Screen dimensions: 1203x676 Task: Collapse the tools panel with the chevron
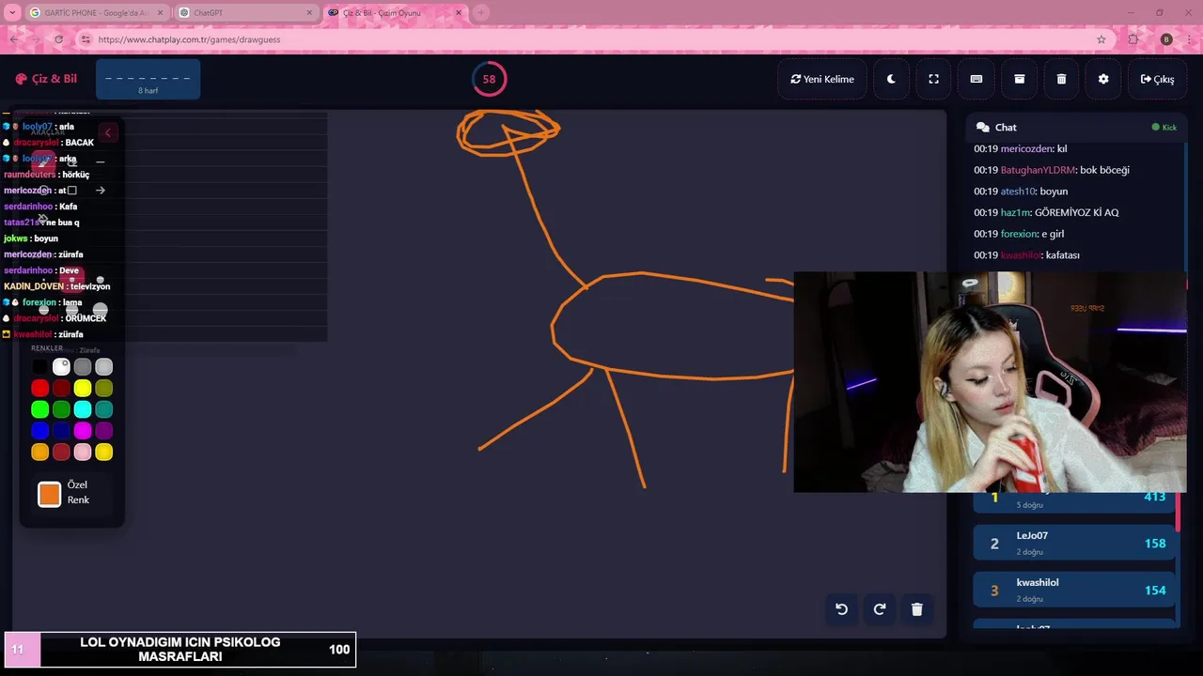[107, 132]
